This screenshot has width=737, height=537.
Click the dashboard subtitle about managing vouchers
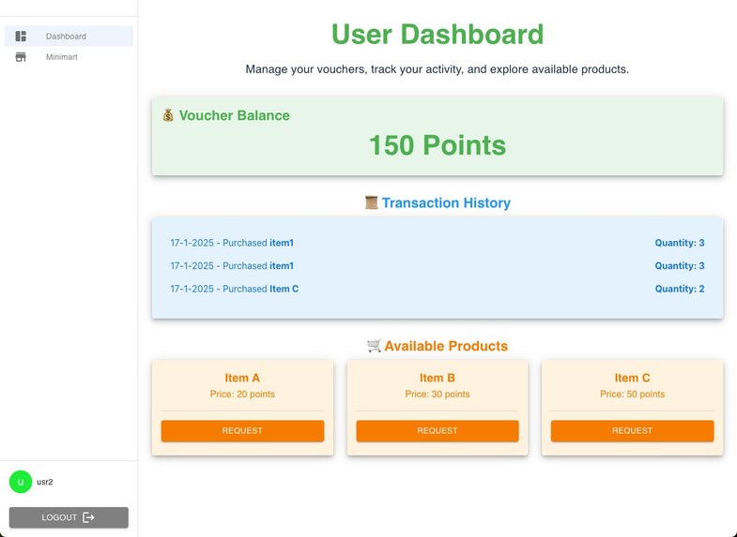click(x=438, y=69)
